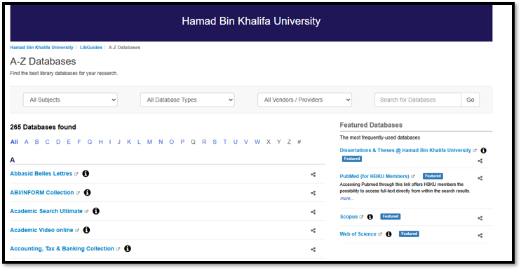
Task: Expand PubMed description with more link
Action: [346, 198]
